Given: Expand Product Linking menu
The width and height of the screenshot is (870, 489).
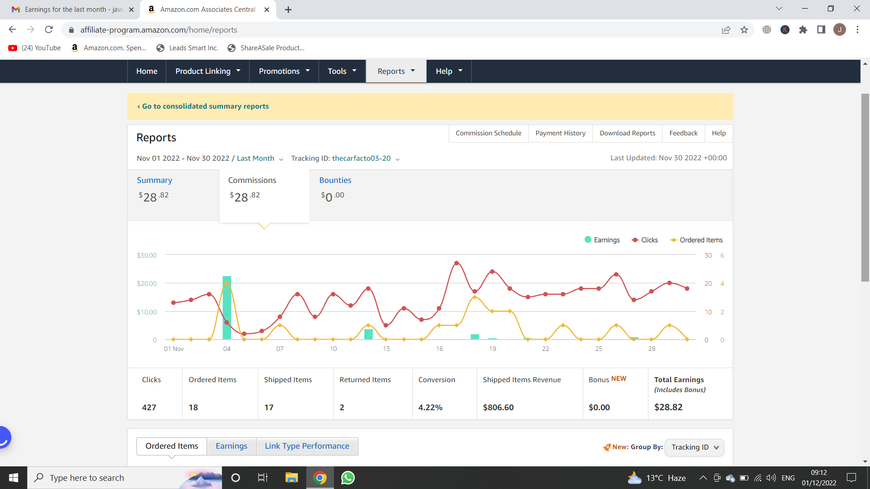Looking at the screenshot, I should 208,71.
